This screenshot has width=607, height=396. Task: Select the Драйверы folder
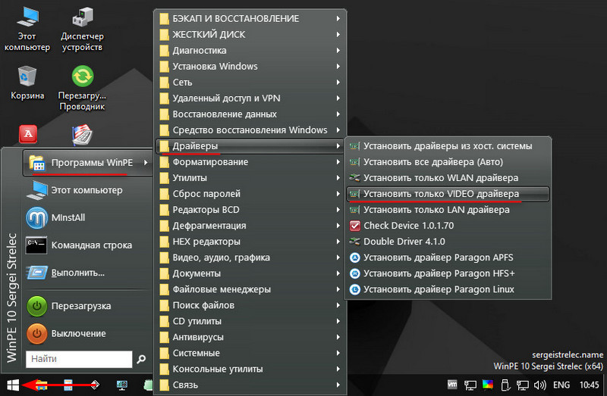pos(250,146)
